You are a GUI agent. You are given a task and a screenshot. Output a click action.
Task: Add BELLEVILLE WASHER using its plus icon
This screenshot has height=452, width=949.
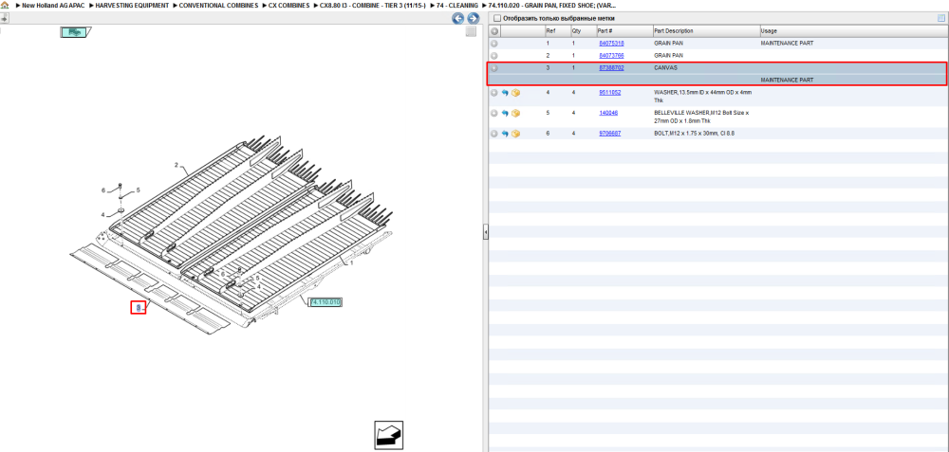(x=493, y=113)
